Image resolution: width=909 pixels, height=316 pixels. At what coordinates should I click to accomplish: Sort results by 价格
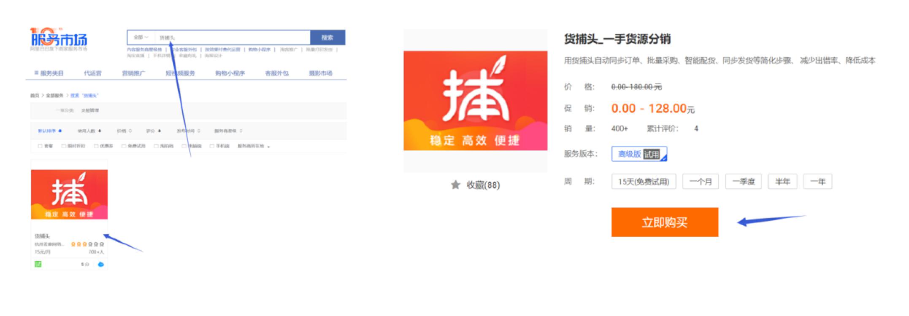[x=124, y=131]
